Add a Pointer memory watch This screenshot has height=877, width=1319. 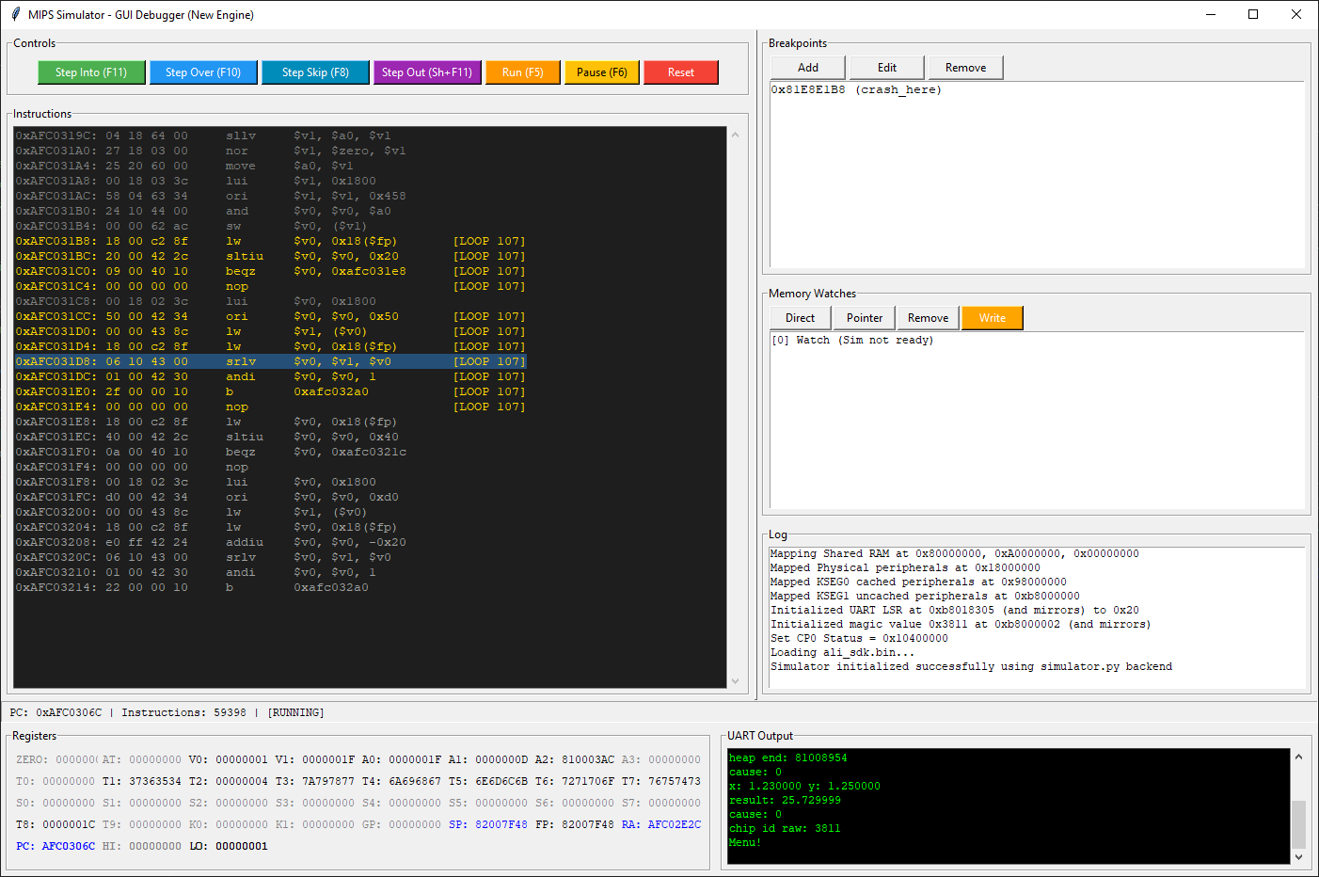click(x=864, y=318)
